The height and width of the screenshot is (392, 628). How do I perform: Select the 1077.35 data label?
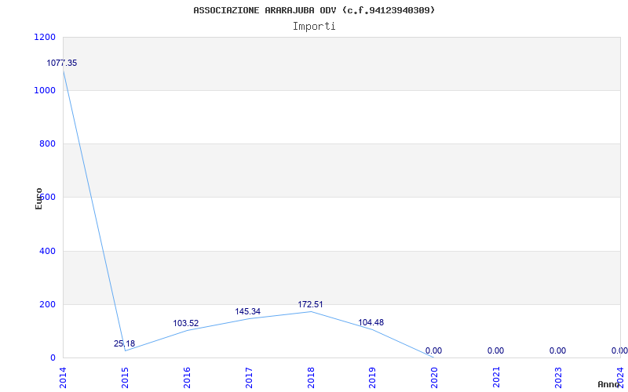pyautogui.click(x=62, y=63)
